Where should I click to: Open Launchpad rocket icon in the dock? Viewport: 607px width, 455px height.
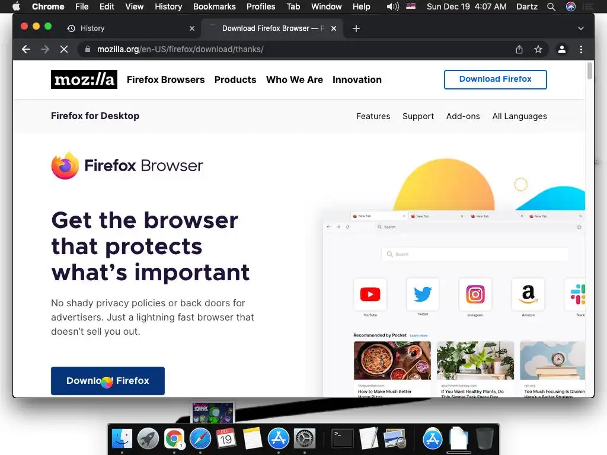(148, 439)
